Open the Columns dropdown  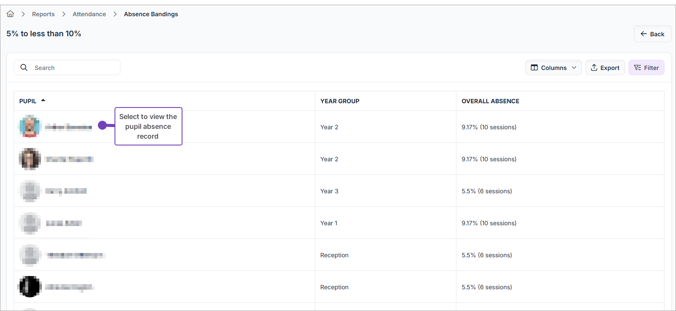(x=553, y=67)
